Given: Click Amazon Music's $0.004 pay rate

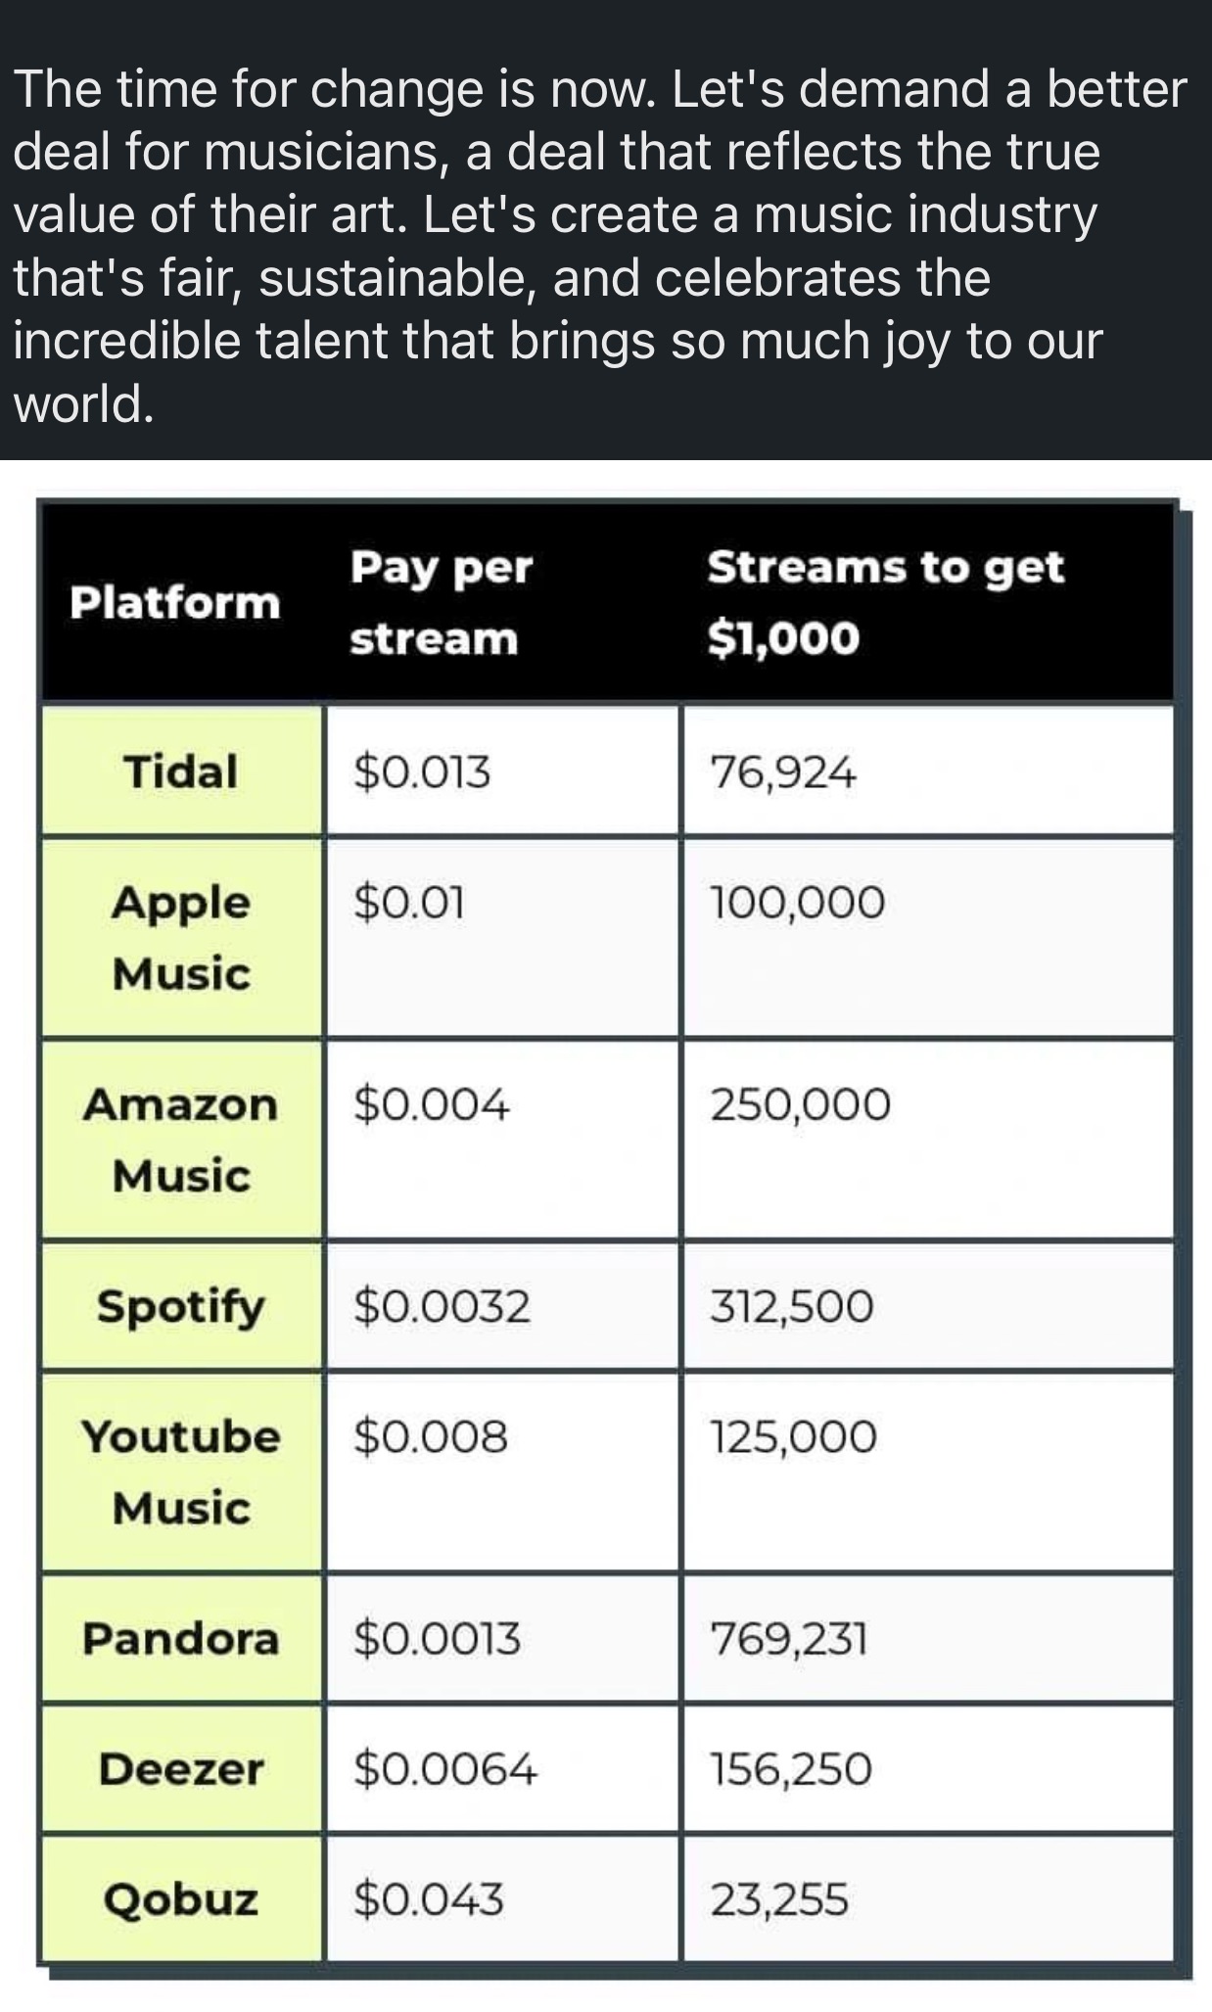Looking at the screenshot, I should (432, 1105).
